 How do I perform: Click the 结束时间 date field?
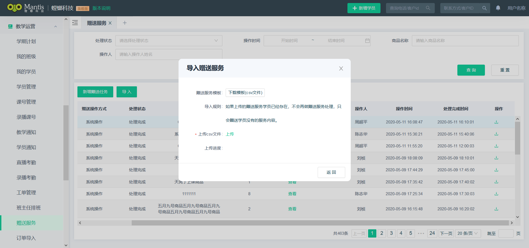(336, 41)
